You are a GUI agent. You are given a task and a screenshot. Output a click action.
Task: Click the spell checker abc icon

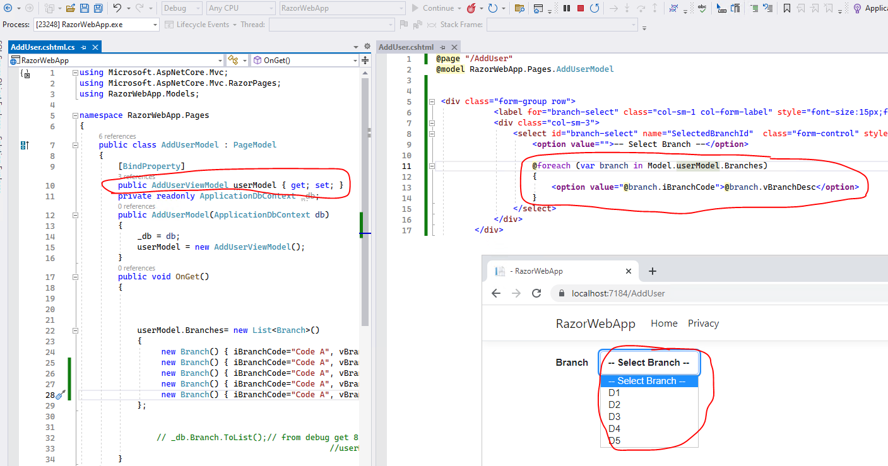[701, 8]
